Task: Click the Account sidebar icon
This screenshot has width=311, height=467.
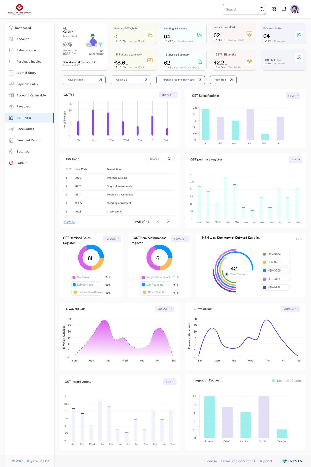Action: (x=11, y=39)
